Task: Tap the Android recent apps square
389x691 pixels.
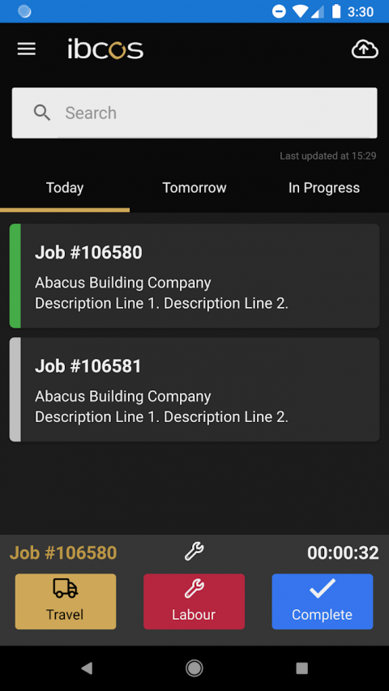Action: click(301, 668)
